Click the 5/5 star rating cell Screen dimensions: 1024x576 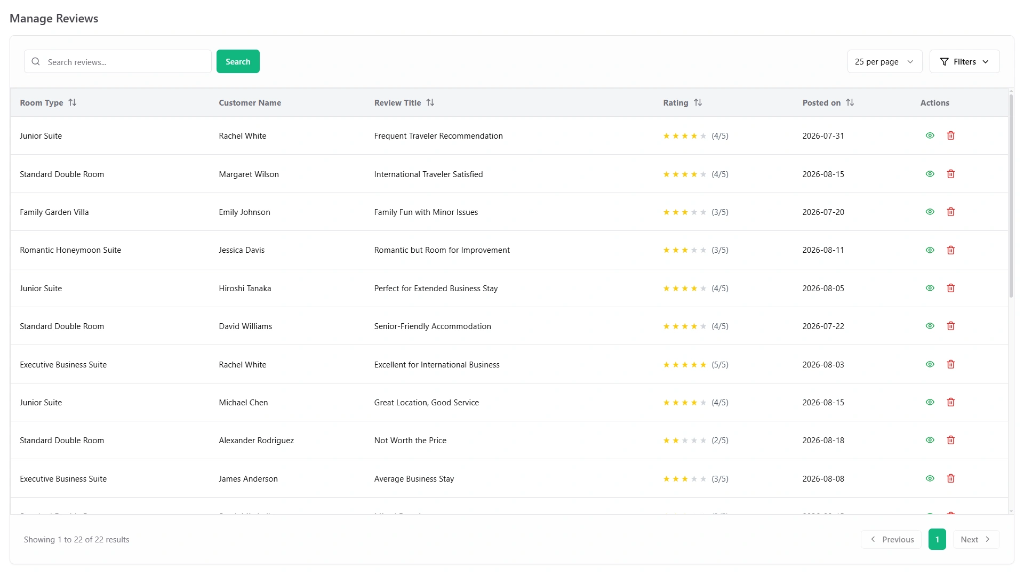click(x=695, y=365)
